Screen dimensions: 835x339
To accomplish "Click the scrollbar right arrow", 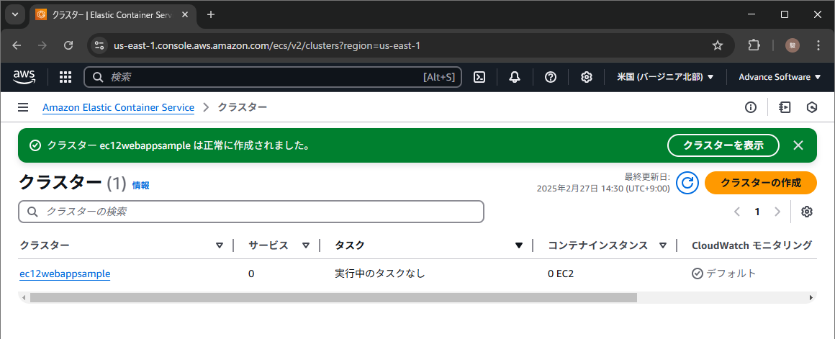I will point(811,297).
